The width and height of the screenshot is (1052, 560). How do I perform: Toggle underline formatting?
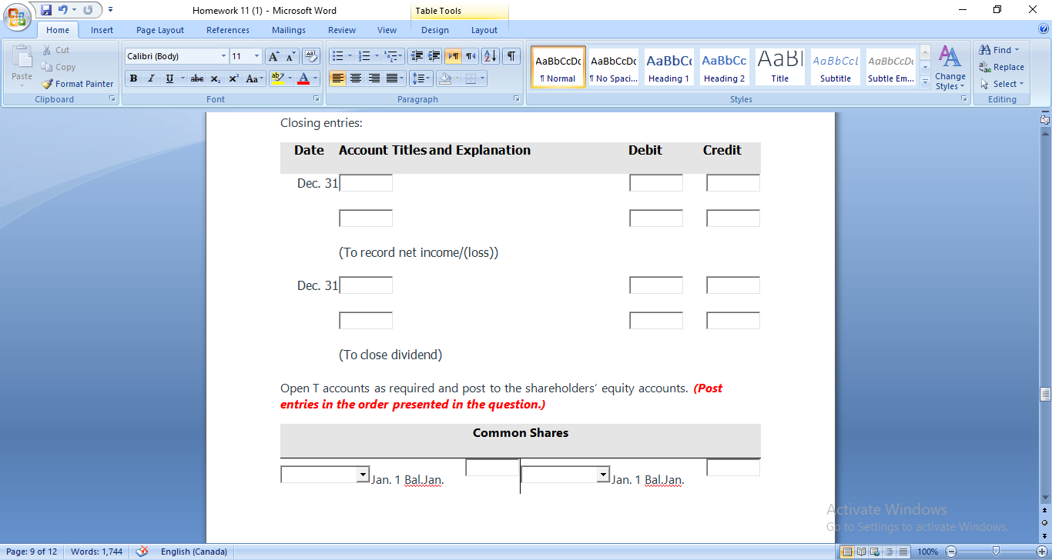169,78
